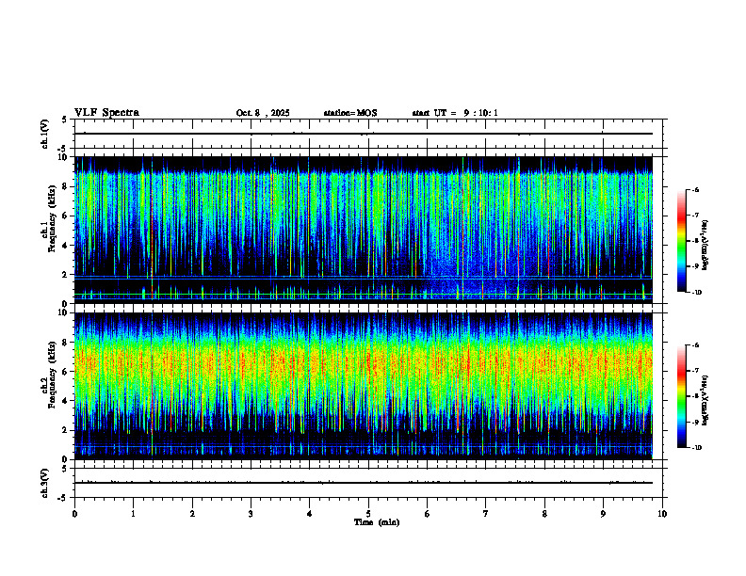Viewport: 746px width, 576px height.
Task: Click the "2" kHz tick on ch.1 frequency axis
Action: click(x=66, y=274)
